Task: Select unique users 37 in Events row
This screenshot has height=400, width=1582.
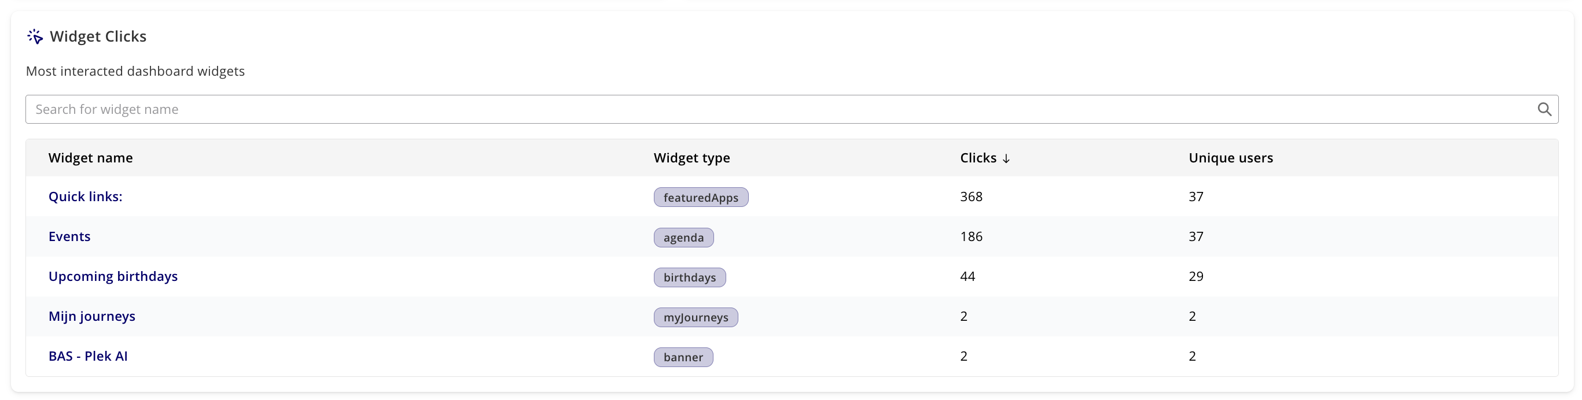Action: pos(1195,236)
